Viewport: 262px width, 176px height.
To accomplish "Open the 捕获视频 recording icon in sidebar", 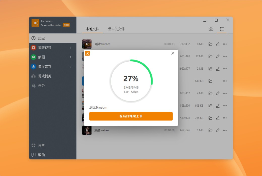I will (x=33, y=48).
